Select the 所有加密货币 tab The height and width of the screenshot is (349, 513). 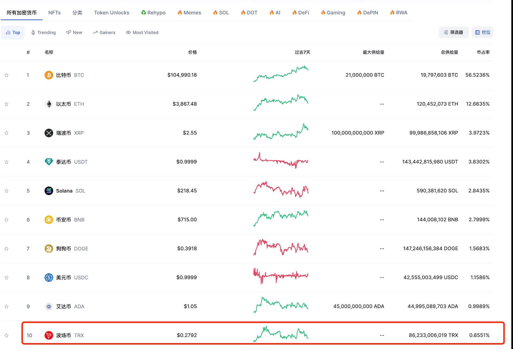pyautogui.click(x=22, y=12)
